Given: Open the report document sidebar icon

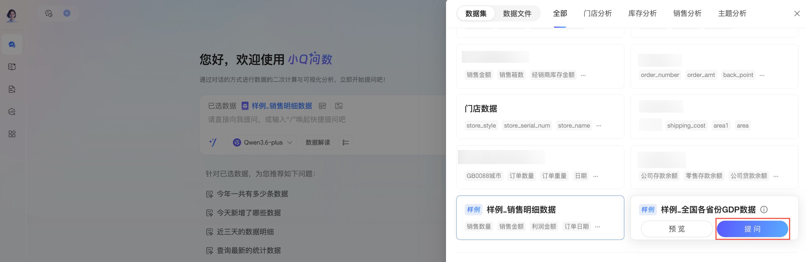Looking at the screenshot, I should click(x=12, y=89).
